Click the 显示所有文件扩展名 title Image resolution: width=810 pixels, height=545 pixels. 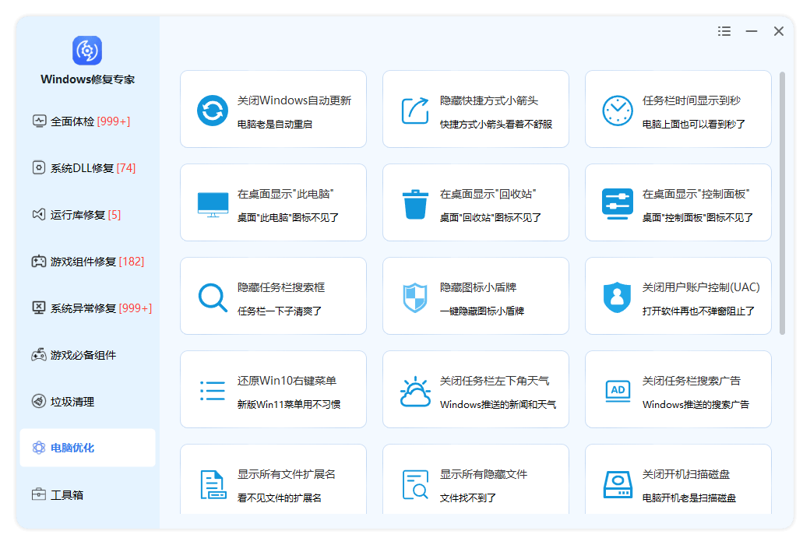click(x=286, y=474)
